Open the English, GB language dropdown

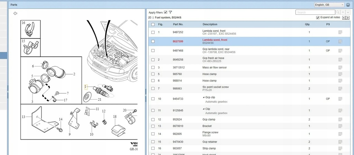(329, 5)
